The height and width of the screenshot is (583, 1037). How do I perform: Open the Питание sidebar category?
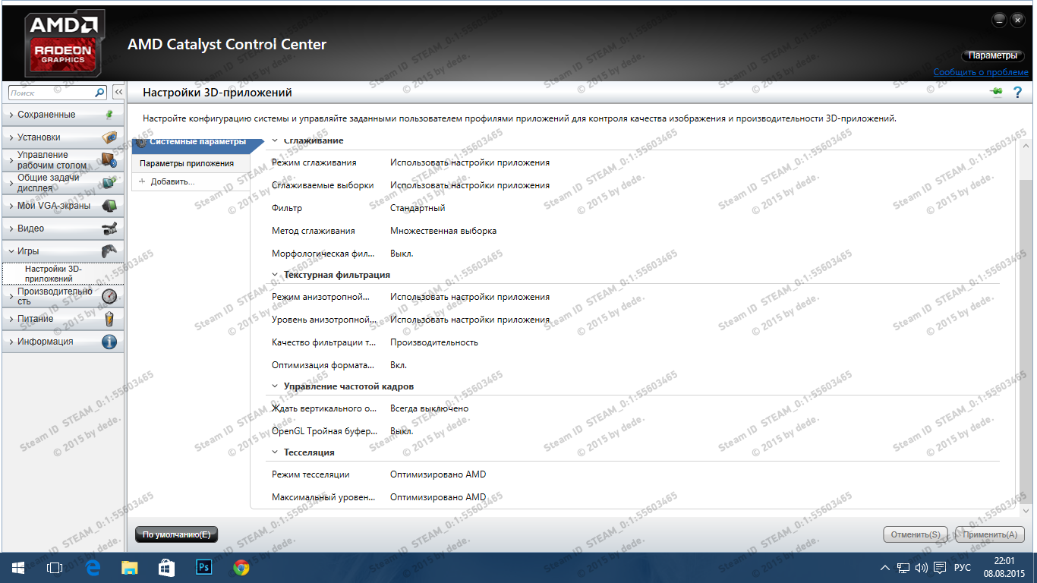pyautogui.click(x=62, y=319)
